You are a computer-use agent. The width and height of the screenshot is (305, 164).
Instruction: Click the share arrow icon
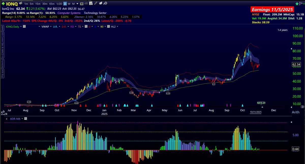click(105, 3)
